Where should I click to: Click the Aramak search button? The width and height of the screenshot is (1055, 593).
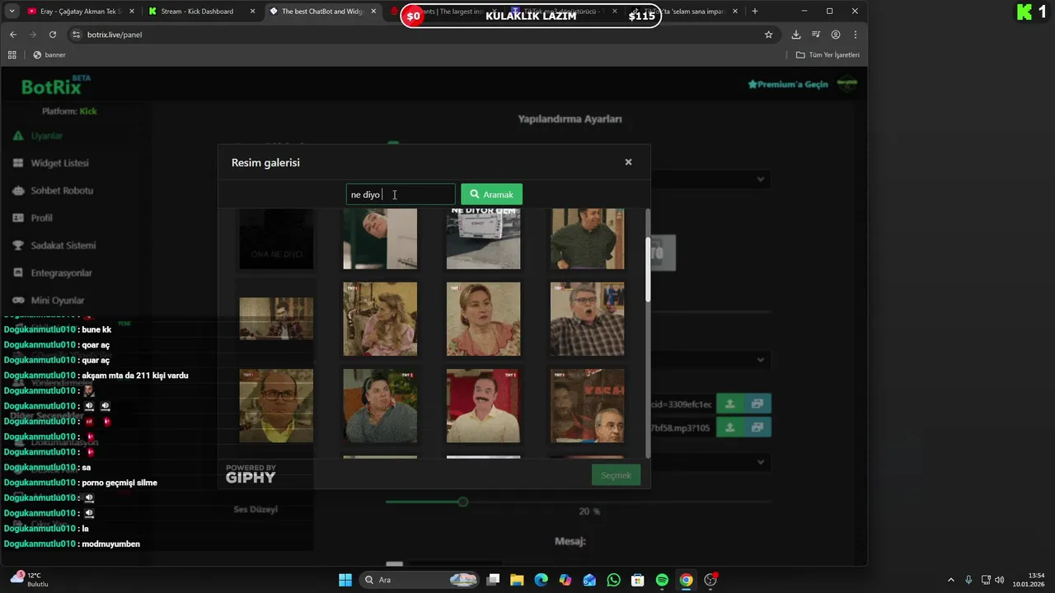[491, 194]
